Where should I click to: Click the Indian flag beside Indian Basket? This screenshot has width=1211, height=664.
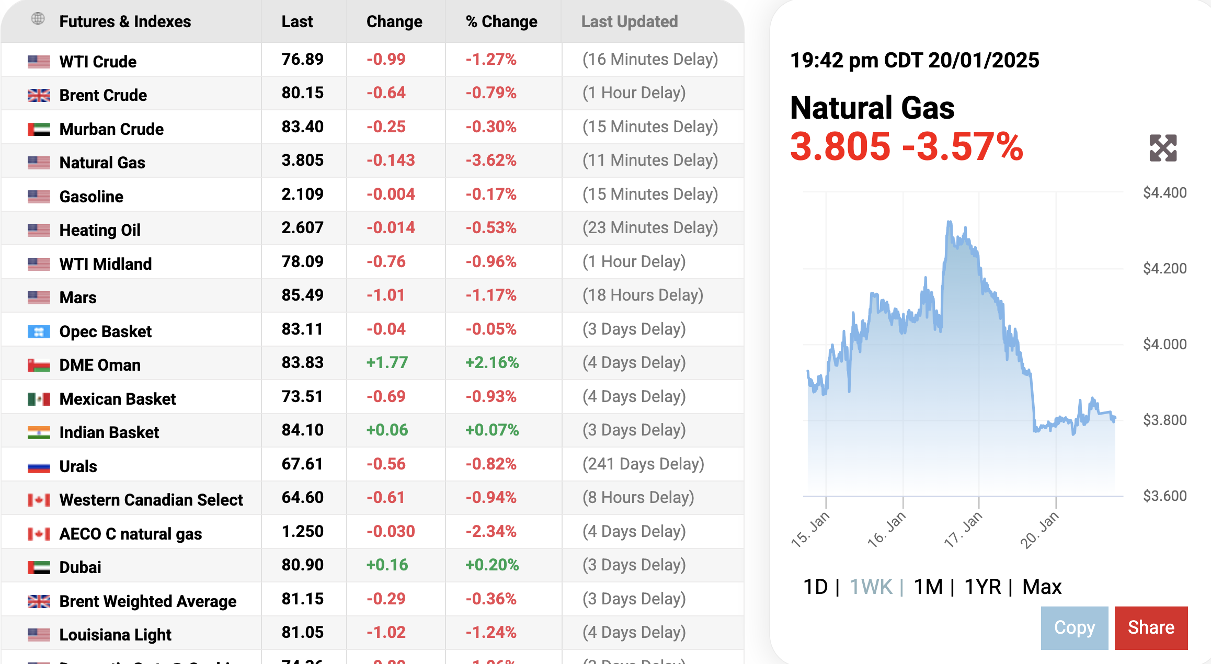39,432
